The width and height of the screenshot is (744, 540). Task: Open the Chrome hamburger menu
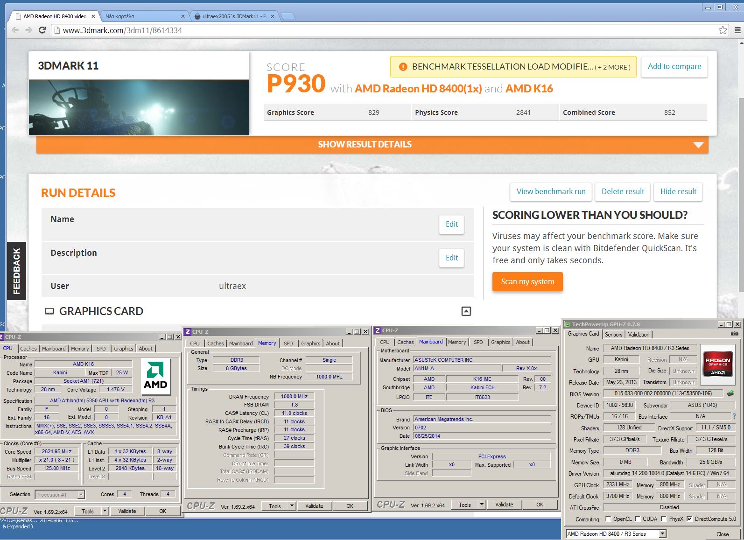[737, 30]
